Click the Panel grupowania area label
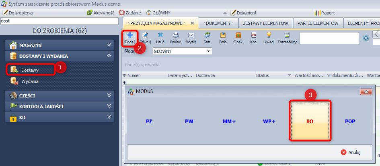The image size is (380, 166). coord(142,65)
